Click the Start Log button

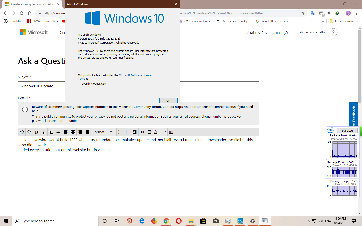click(347, 131)
